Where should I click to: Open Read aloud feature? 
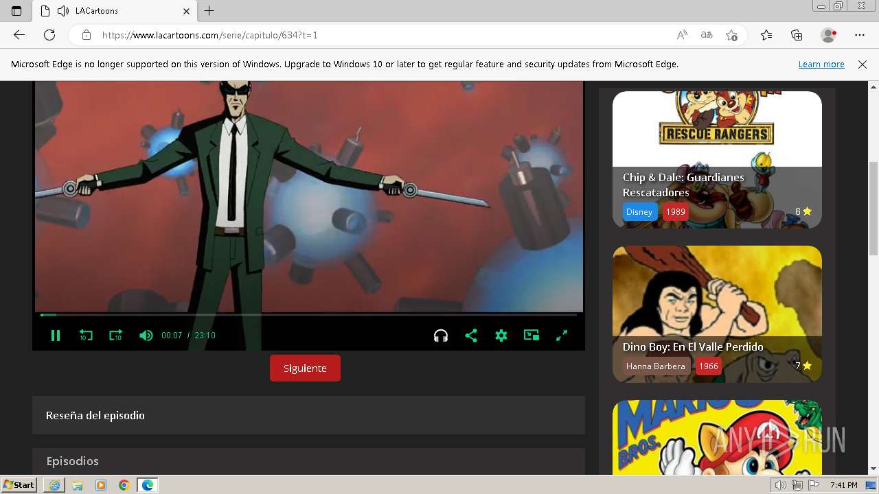click(x=682, y=35)
